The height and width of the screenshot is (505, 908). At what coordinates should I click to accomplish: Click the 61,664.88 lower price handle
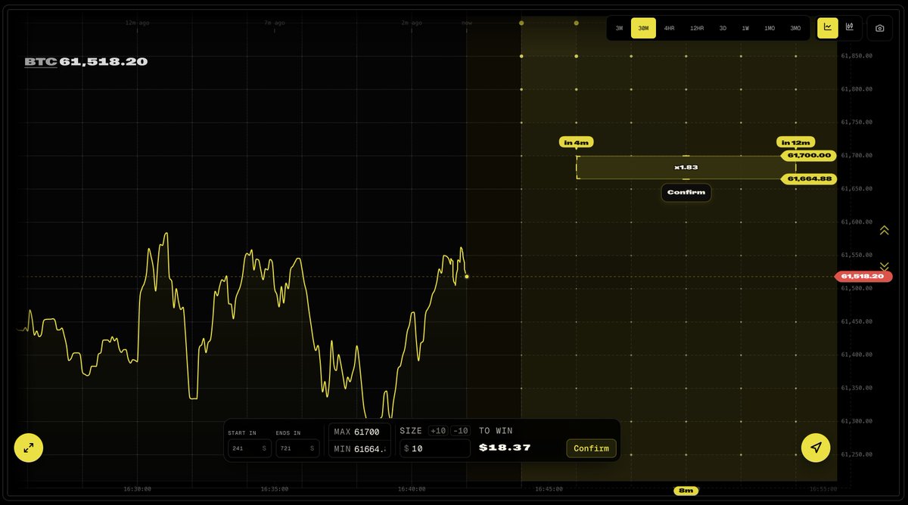(x=807, y=179)
